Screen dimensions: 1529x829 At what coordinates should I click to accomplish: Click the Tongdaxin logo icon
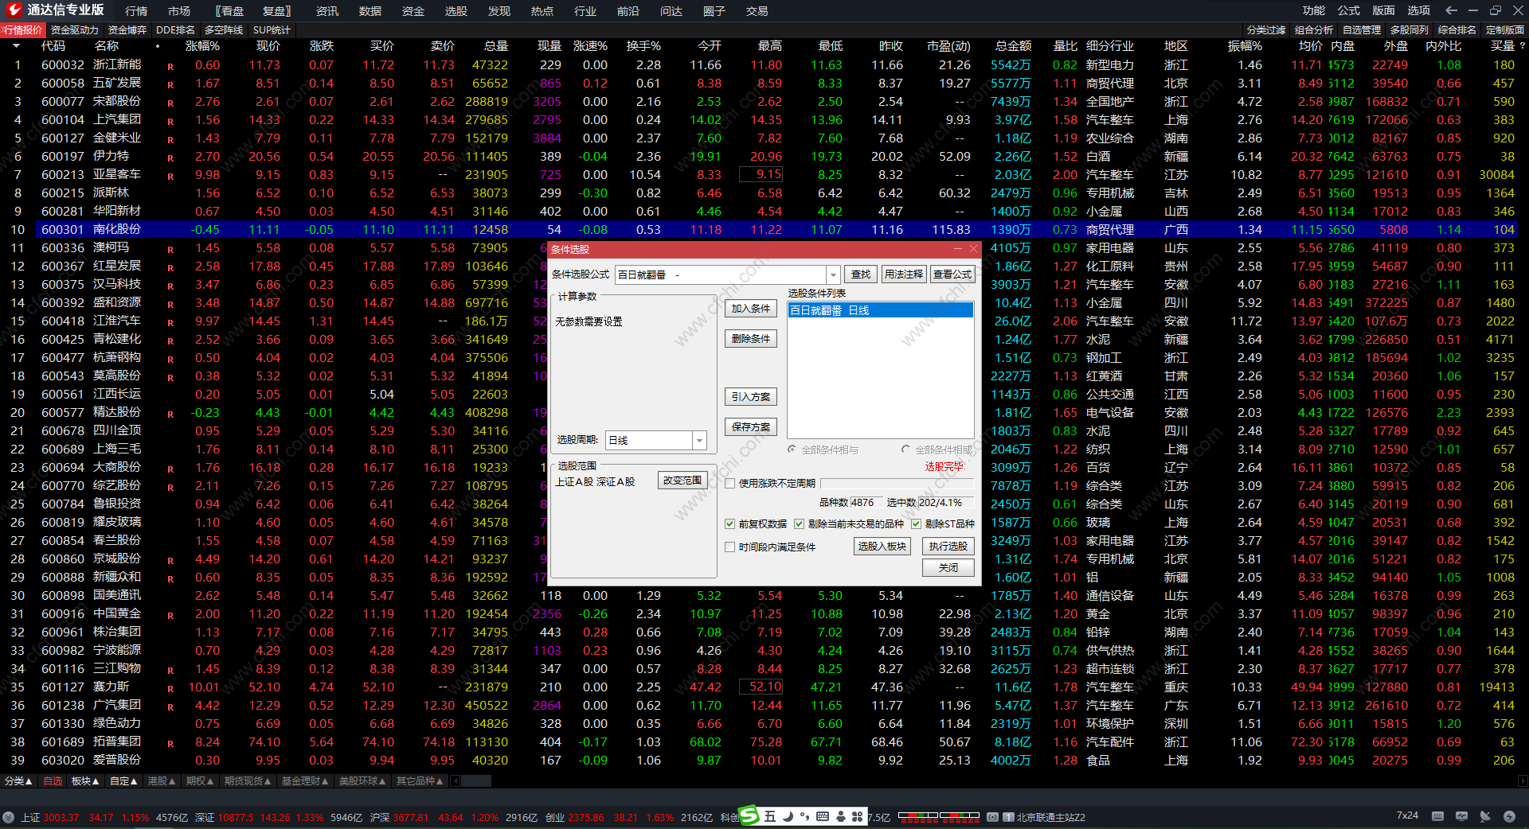[x=14, y=10]
